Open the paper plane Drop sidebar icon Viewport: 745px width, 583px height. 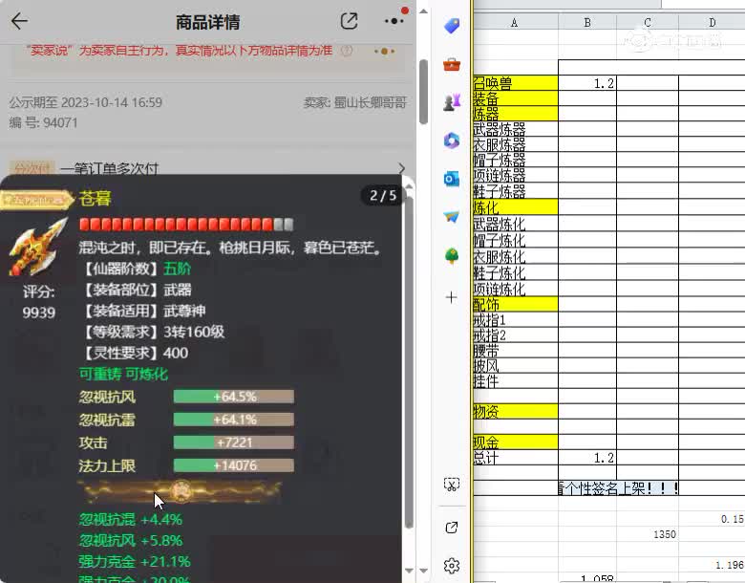click(x=452, y=217)
